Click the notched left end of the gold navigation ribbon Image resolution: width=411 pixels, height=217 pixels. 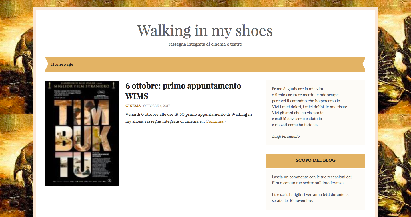pyautogui.click(x=47, y=64)
